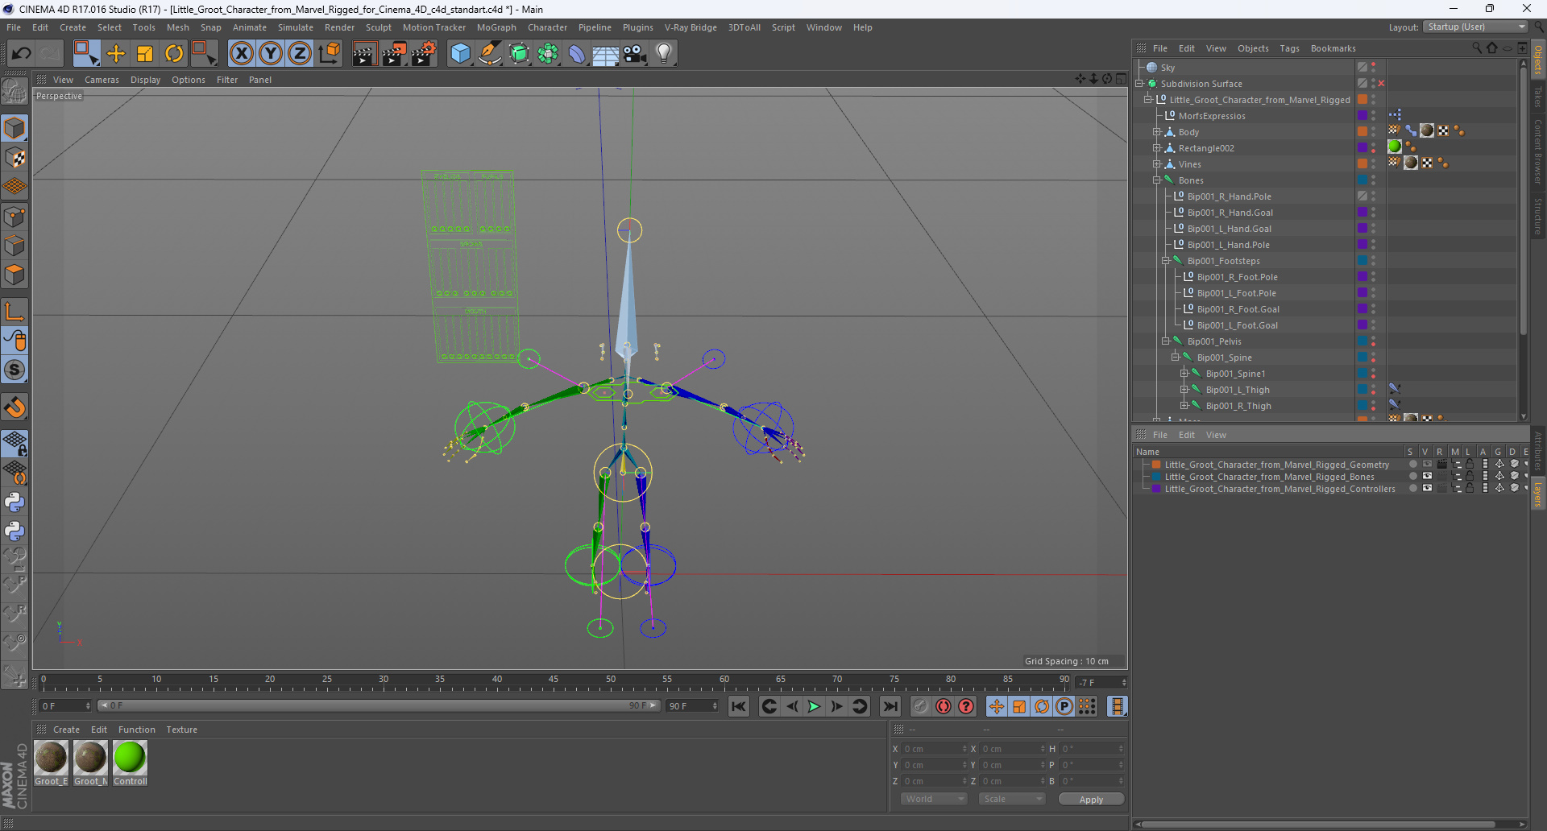Render the active view
1547x831 pixels.
point(364,53)
